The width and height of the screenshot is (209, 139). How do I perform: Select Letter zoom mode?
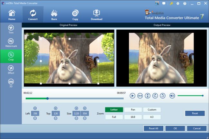pos(114,110)
